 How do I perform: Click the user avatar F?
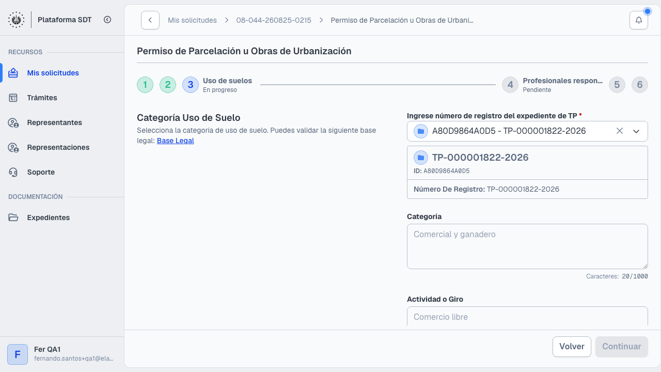tap(18, 354)
